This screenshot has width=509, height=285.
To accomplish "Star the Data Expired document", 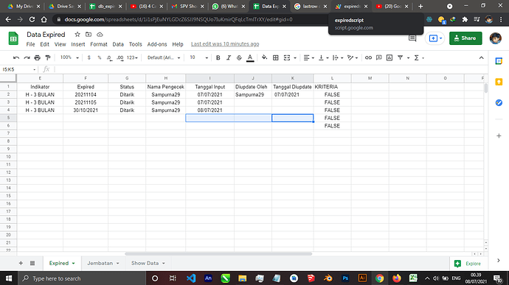I will pyautogui.click(x=77, y=35).
